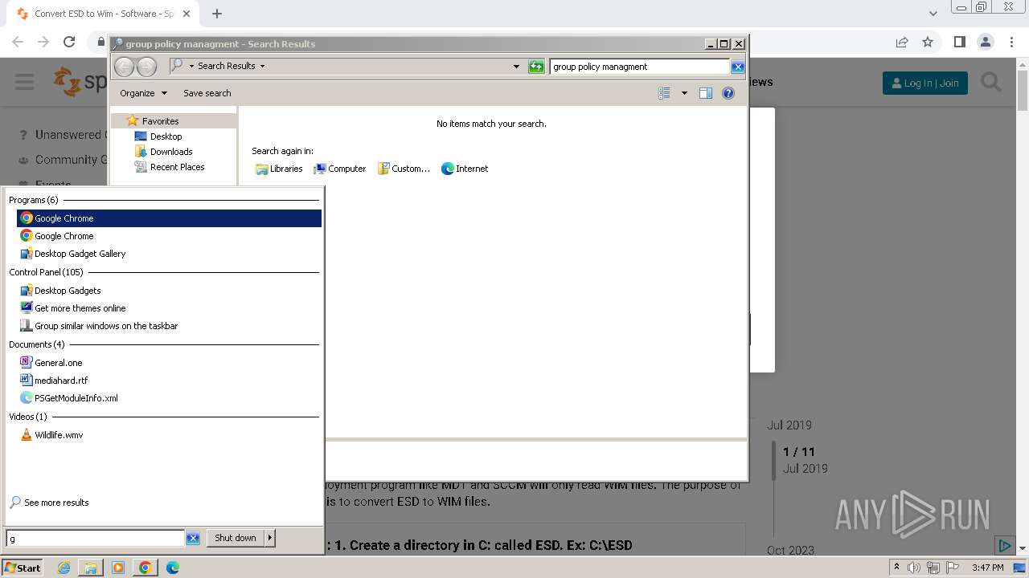Expand the Search Results breadcrumb dropdown

[262, 66]
